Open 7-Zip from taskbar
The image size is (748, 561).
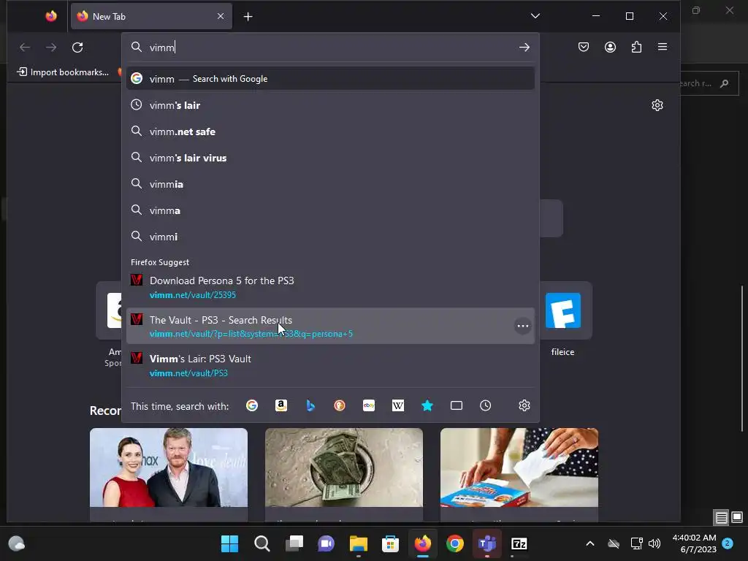click(x=519, y=543)
